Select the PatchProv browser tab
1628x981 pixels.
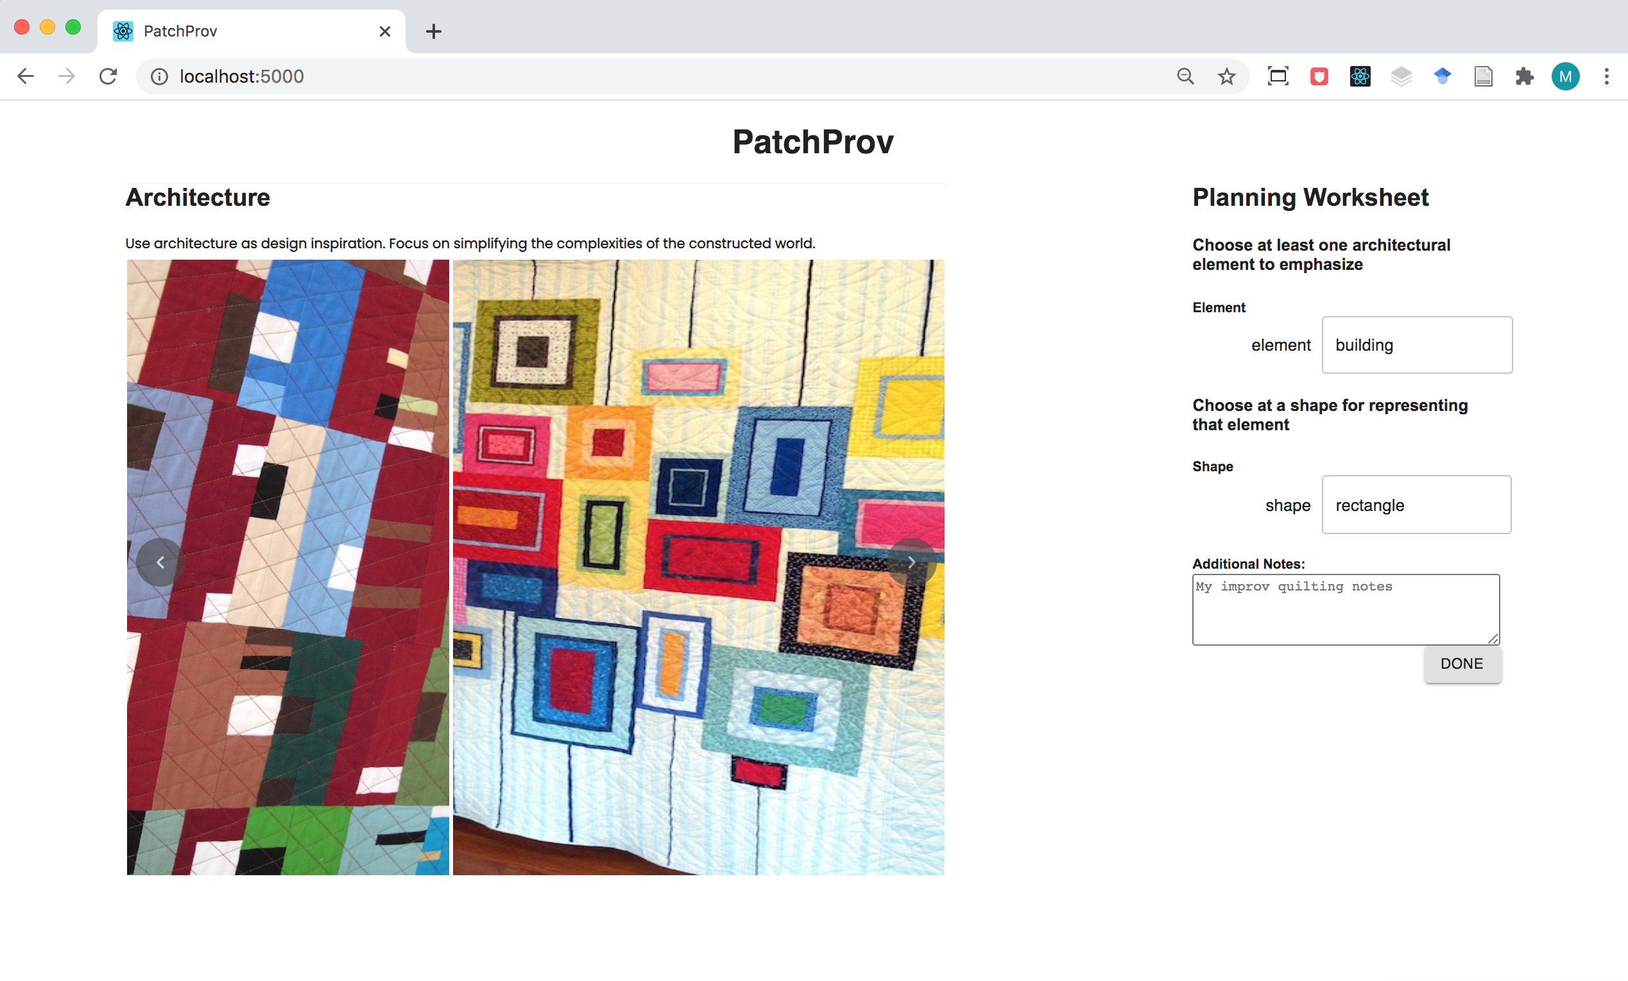[x=251, y=31]
